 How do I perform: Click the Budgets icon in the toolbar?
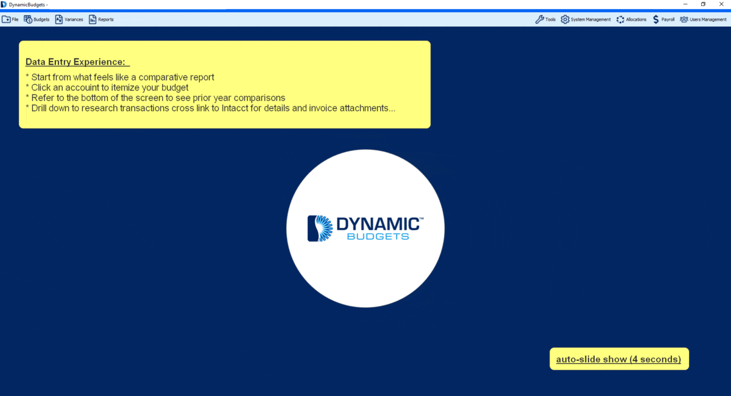28,19
